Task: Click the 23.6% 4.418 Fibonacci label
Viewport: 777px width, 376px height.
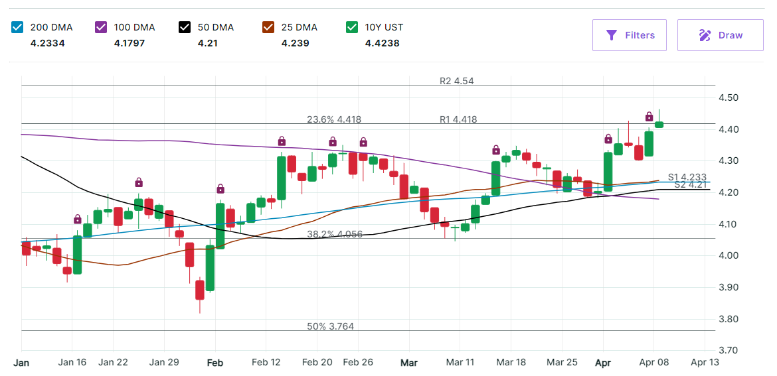Action: tap(334, 119)
